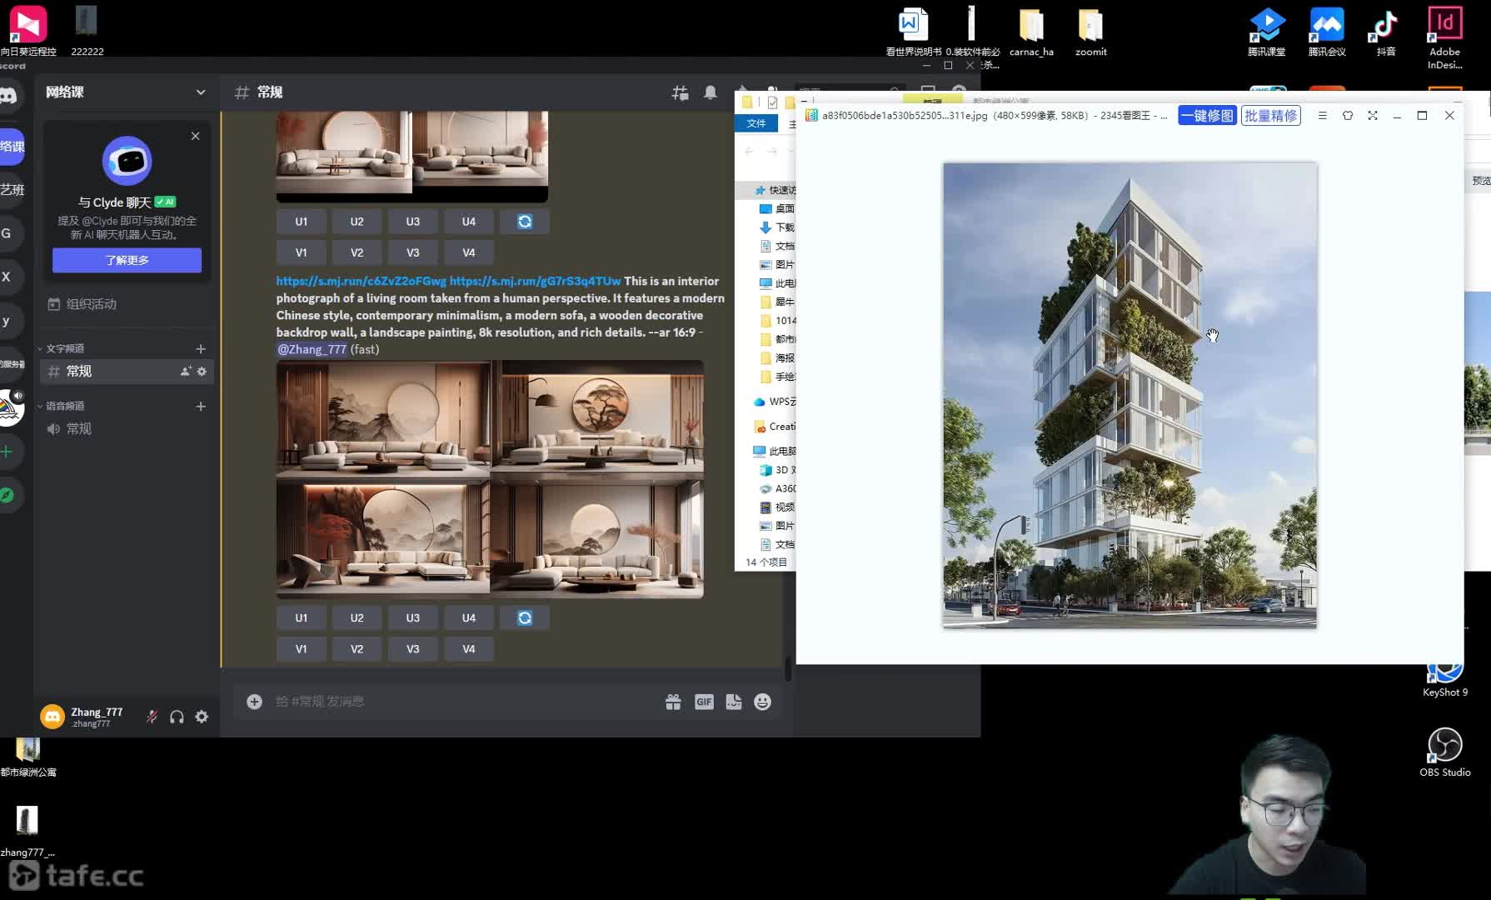1491x900 pixels.
Task: Dismiss the Clyde chat promo card
Action: (195, 136)
